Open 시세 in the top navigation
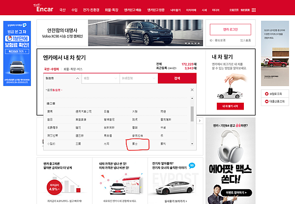 tap(204, 10)
